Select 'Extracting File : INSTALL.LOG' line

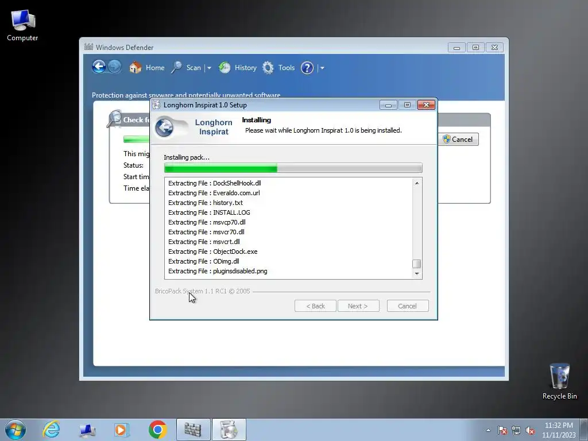209,212
